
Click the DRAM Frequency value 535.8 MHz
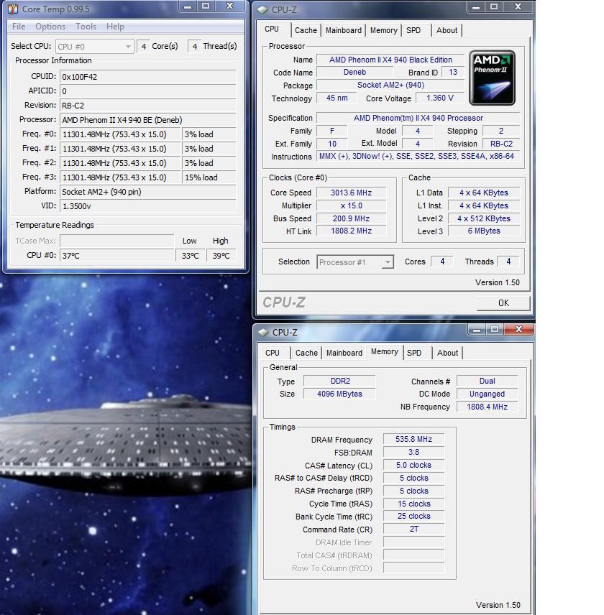[413, 439]
